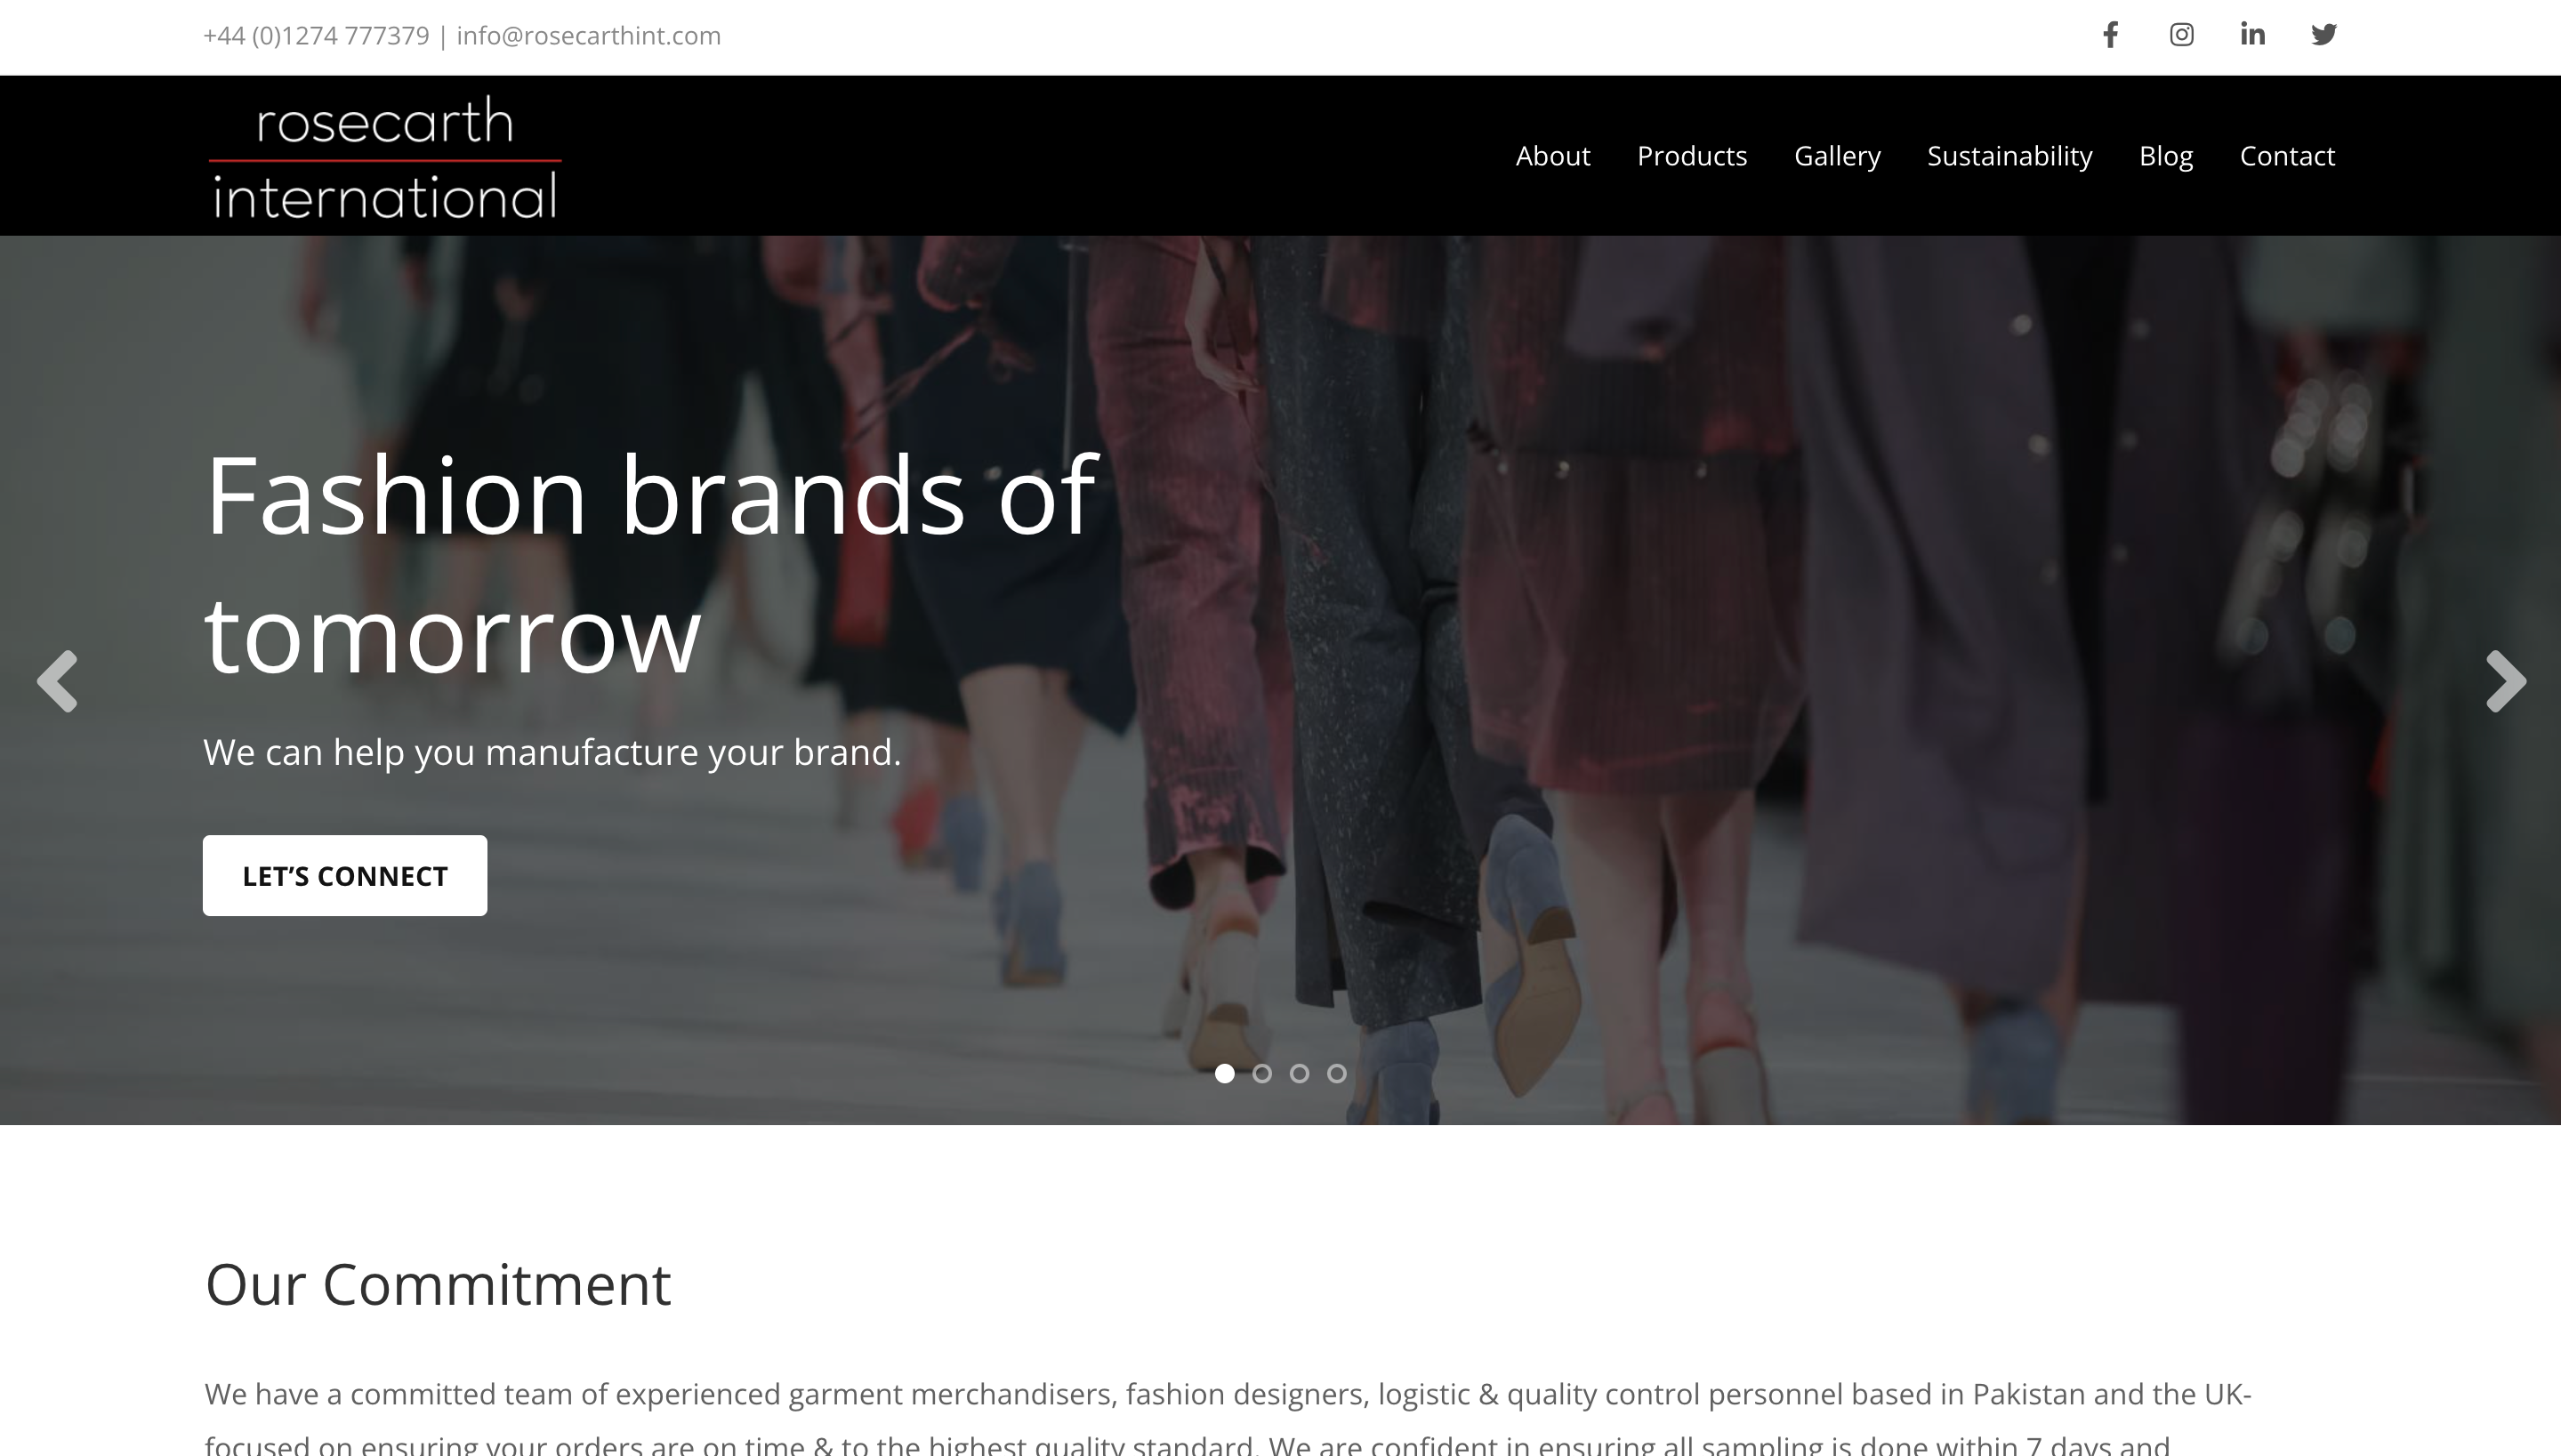Screen dimensions: 2561x1456
Task: Select the fourth carousel dot indicator
Action: click(1336, 1073)
